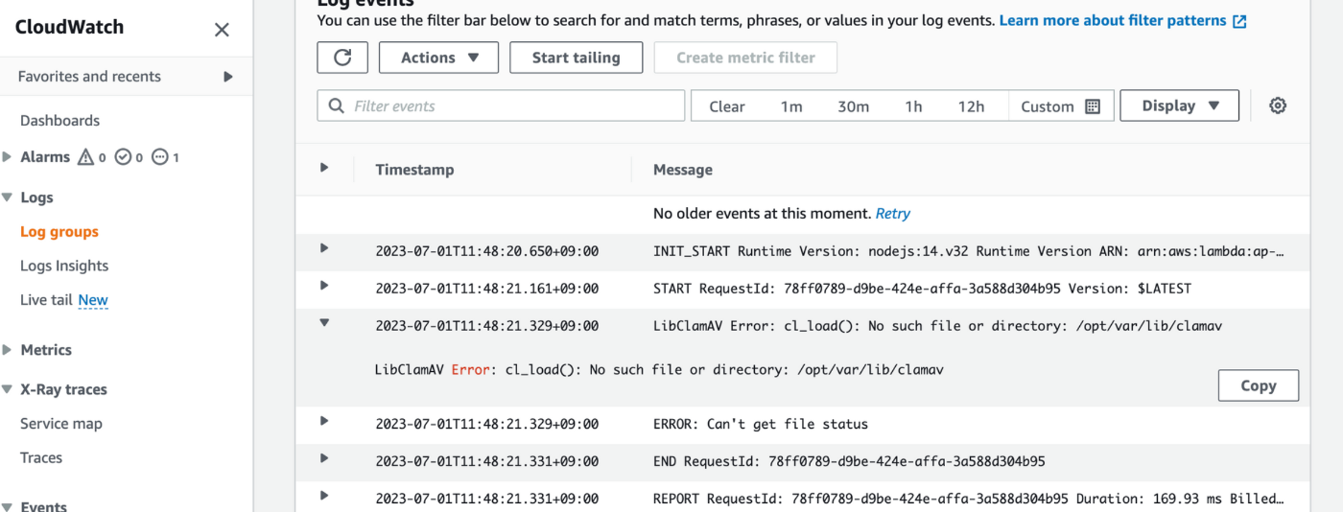Screen dimensions: 1343x512
Task: Refresh the log events list
Action: click(x=342, y=58)
